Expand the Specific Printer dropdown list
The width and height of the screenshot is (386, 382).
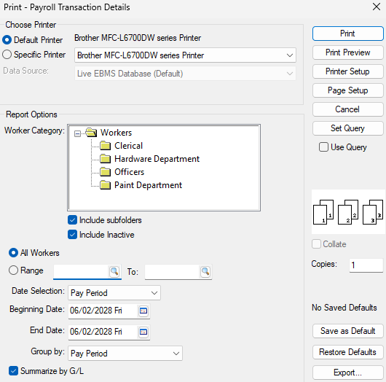tap(185, 55)
